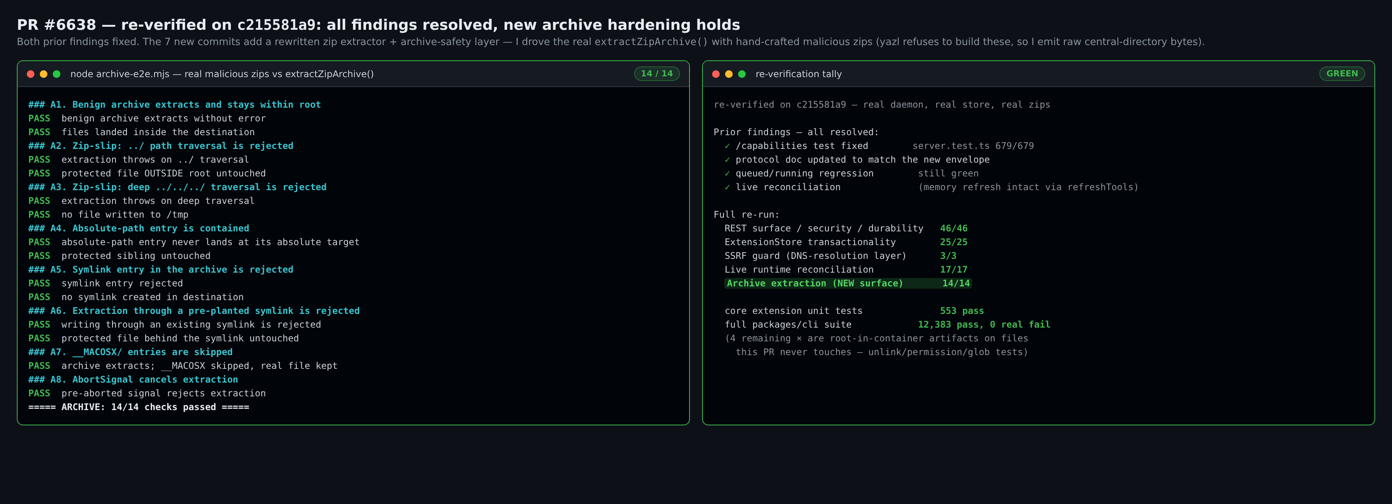
Task: Click the GREEN status badge
Action: coord(1342,73)
